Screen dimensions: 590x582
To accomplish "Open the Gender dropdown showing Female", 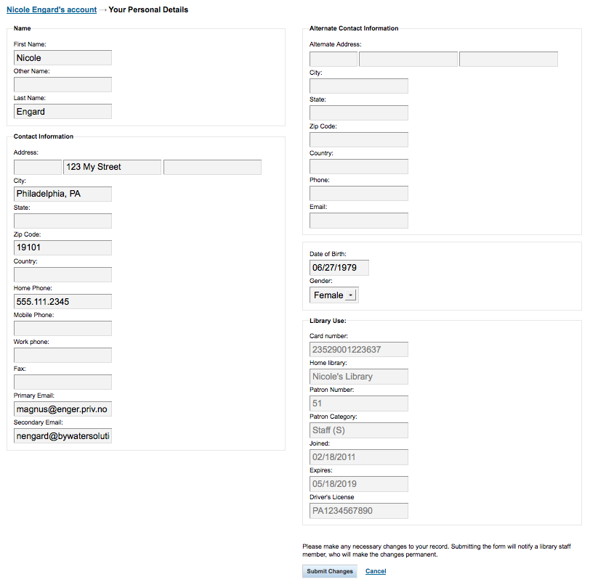I will (x=334, y=295).
